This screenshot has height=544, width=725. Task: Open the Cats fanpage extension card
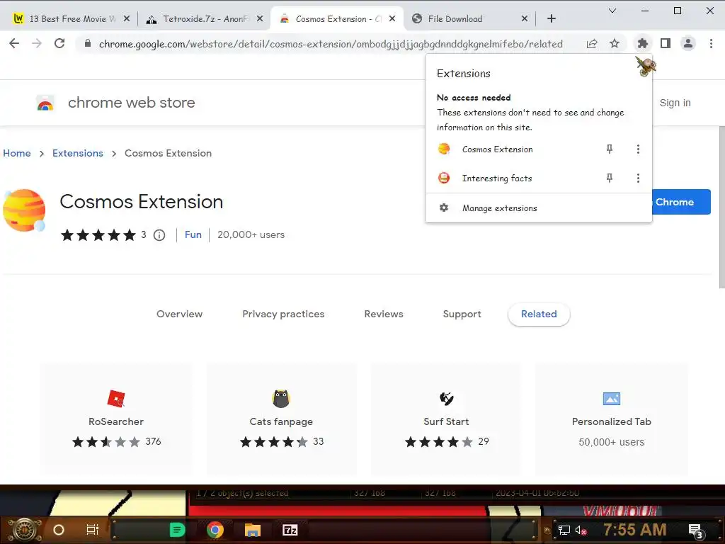281,419
